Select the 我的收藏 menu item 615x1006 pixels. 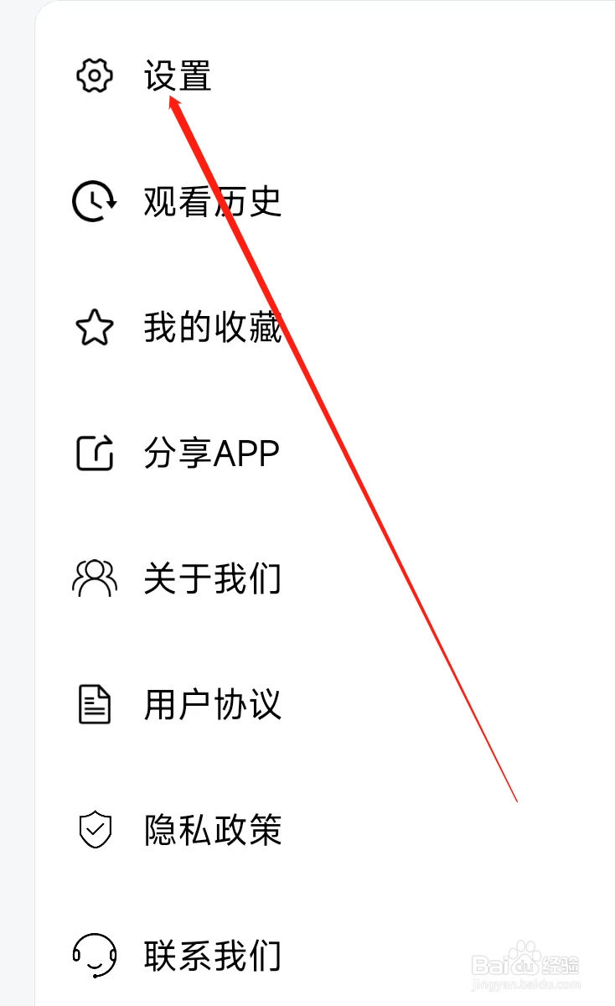[213, 328]
